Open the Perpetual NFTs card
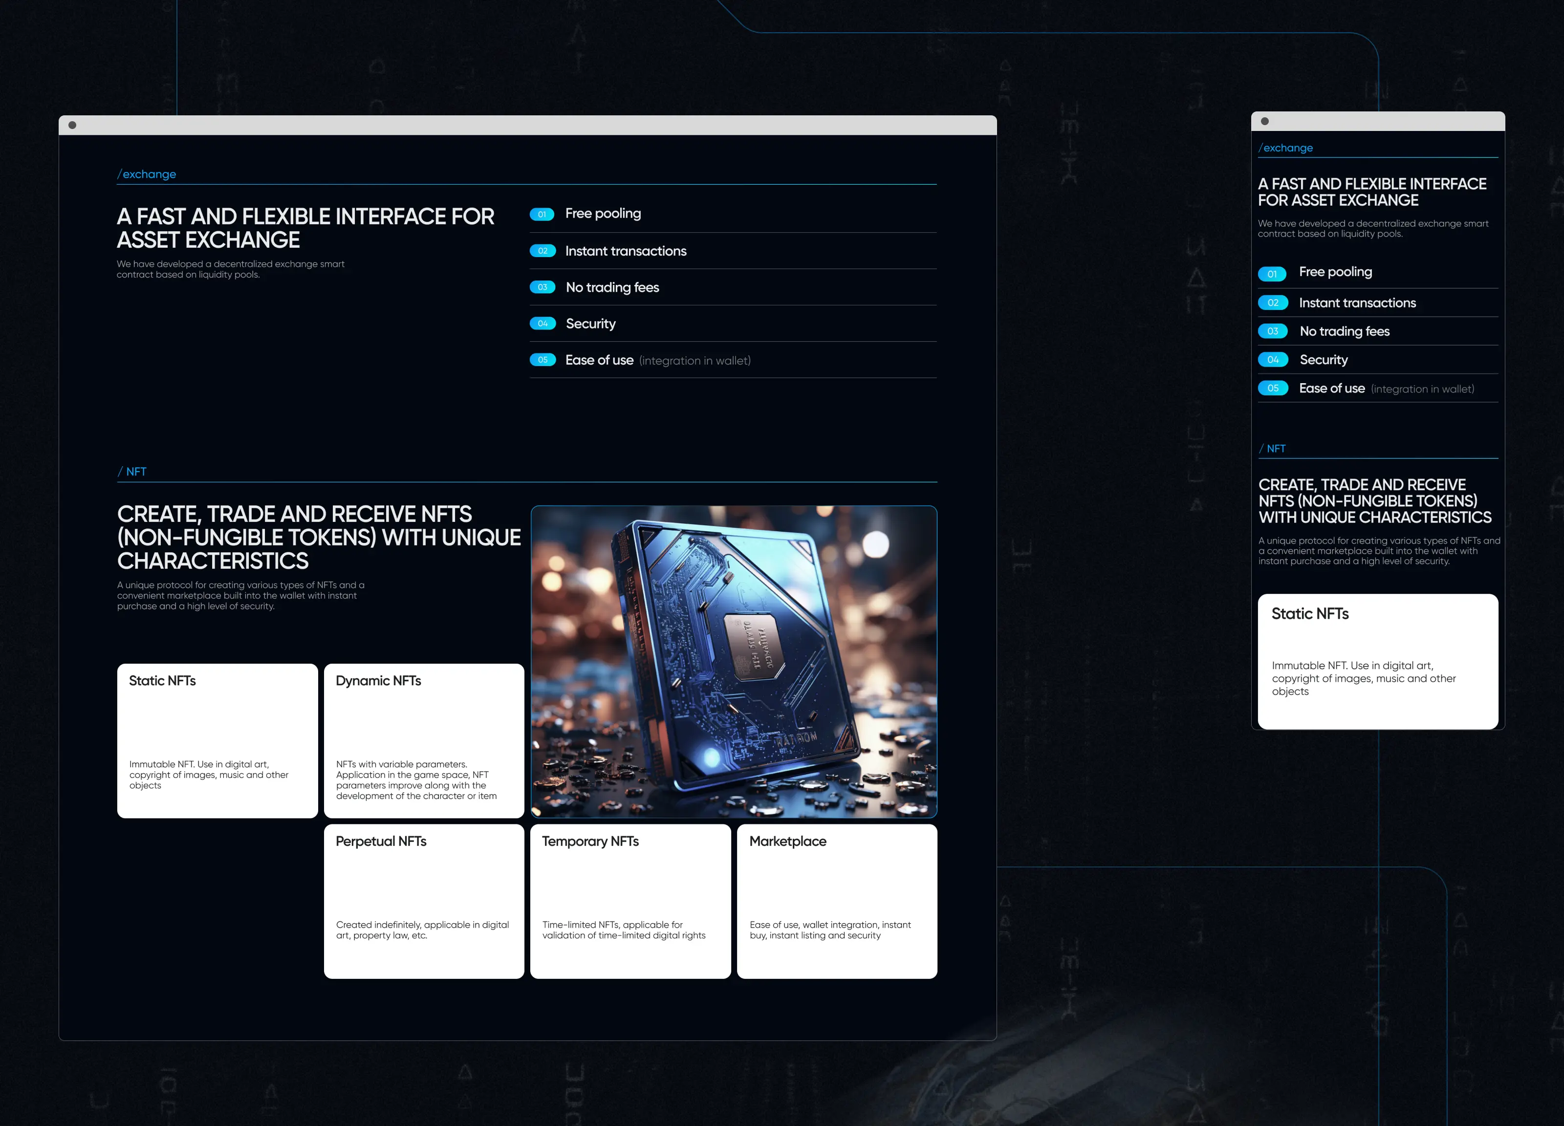 (x=424, y=901)
